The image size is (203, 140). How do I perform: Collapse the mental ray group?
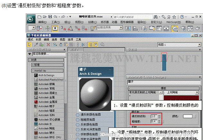47,71
